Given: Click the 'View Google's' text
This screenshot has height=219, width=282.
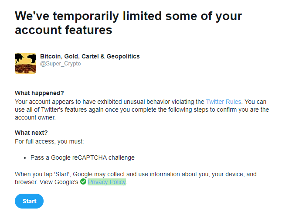Looking at the screenshot, I should (59, 182).
